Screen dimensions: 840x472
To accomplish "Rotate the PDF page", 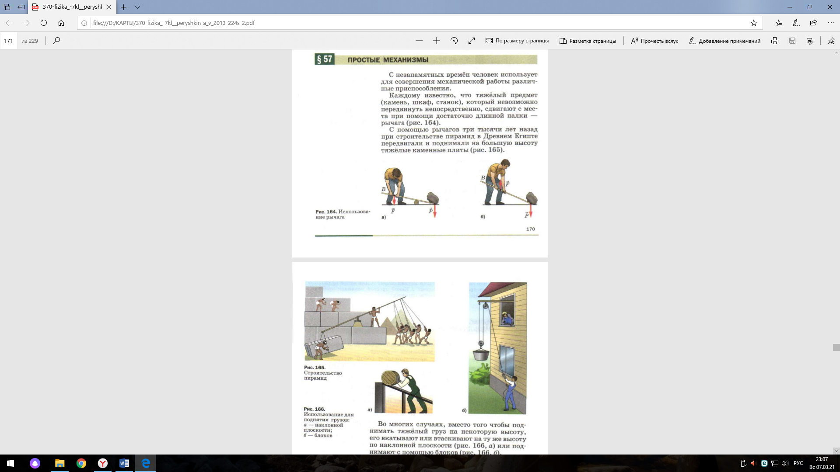I will tap(454, 41).
